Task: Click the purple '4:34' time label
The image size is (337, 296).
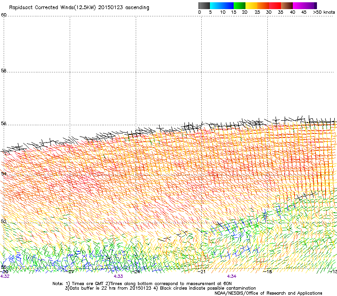Action: 232,276
